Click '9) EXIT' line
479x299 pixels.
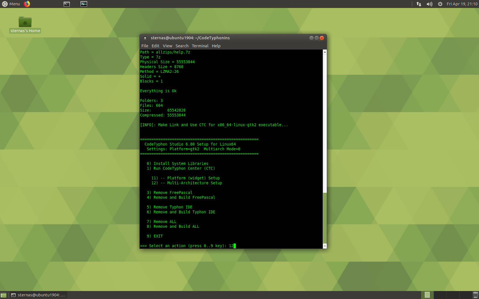pos(155,236)
